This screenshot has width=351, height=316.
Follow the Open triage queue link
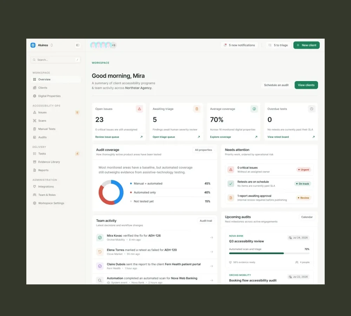click(164, 137)
